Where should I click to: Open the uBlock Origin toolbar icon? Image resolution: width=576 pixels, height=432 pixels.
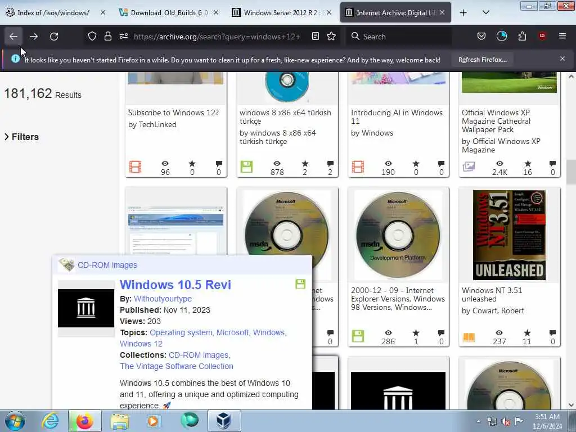coord(542,36)
